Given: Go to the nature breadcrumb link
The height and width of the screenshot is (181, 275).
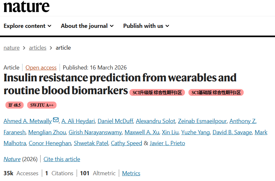Looking at the screenshot, I should coord(11,48).
